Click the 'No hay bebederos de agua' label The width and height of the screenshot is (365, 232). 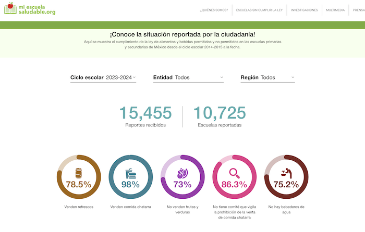point(286,210)
